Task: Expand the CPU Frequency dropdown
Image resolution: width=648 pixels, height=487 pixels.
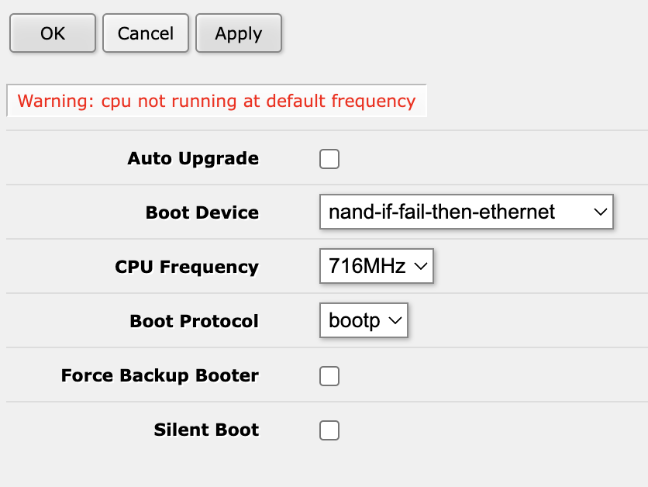Action: point(376,267)
